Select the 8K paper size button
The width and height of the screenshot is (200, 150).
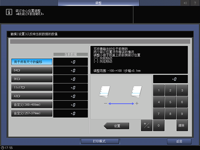coord(32,79)
